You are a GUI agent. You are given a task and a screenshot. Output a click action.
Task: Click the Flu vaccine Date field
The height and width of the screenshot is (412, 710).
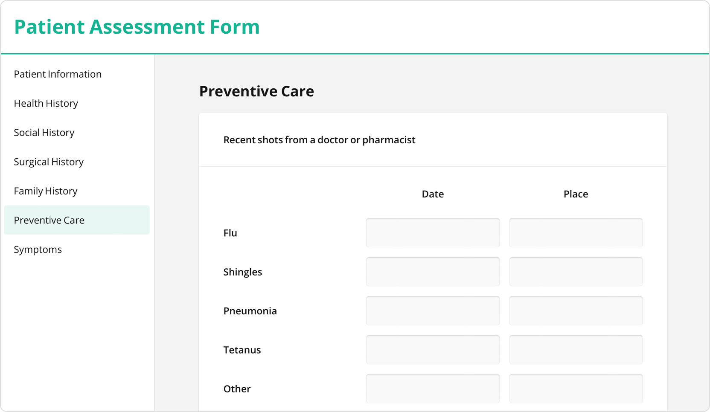(432, 232)
